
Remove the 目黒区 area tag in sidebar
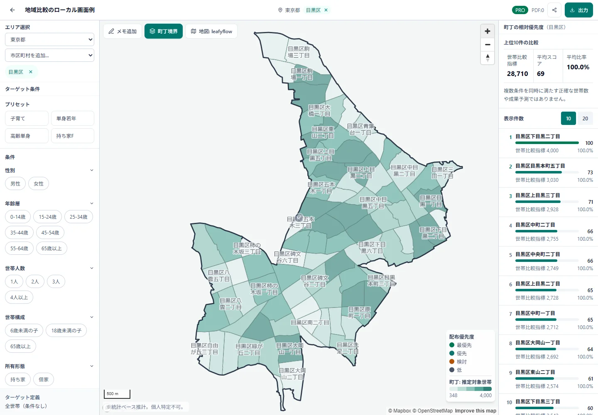pos(31,72)
